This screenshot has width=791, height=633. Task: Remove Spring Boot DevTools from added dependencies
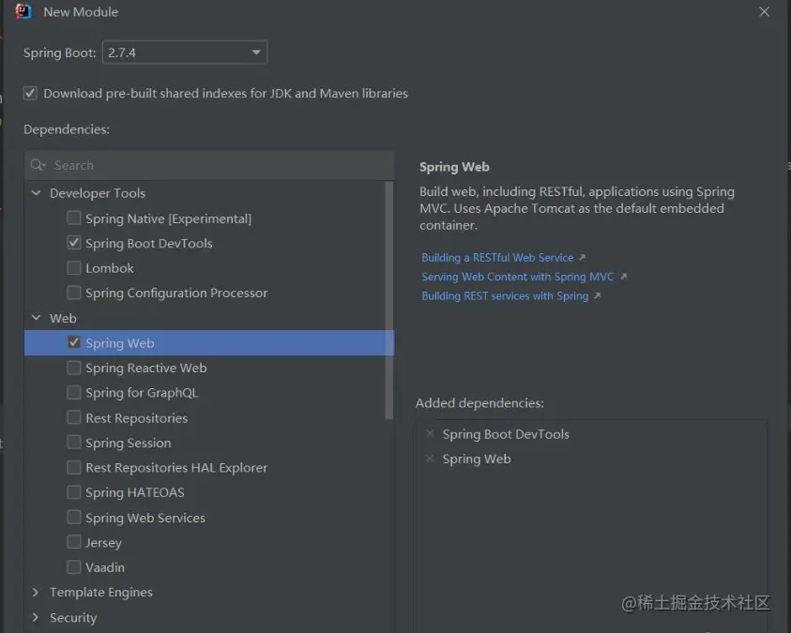[430, 433]
